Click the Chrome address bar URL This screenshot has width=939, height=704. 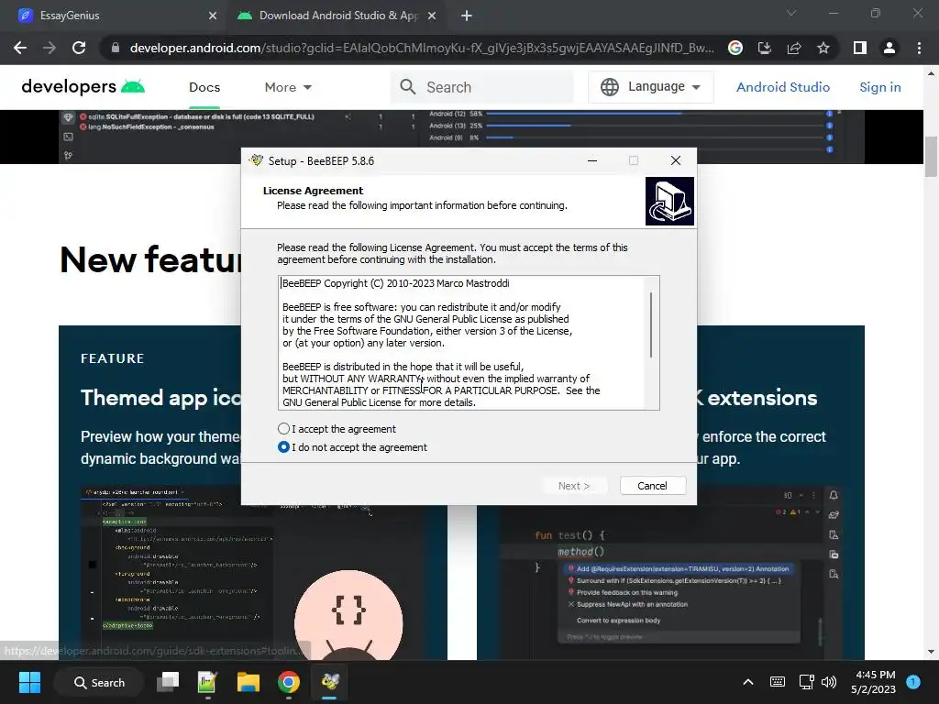[x=422, y=48]
